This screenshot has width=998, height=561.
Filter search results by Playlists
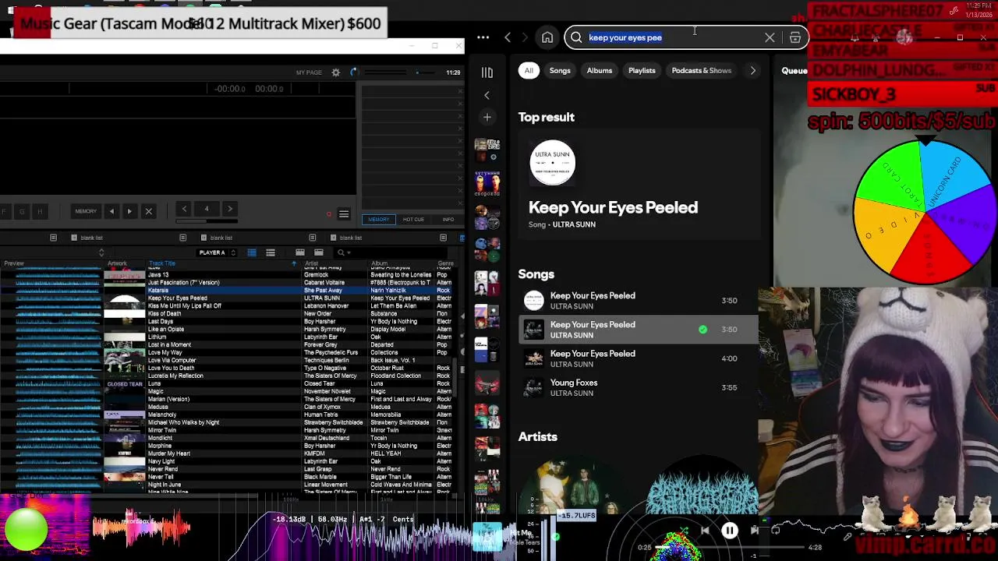tap(642, 70)
